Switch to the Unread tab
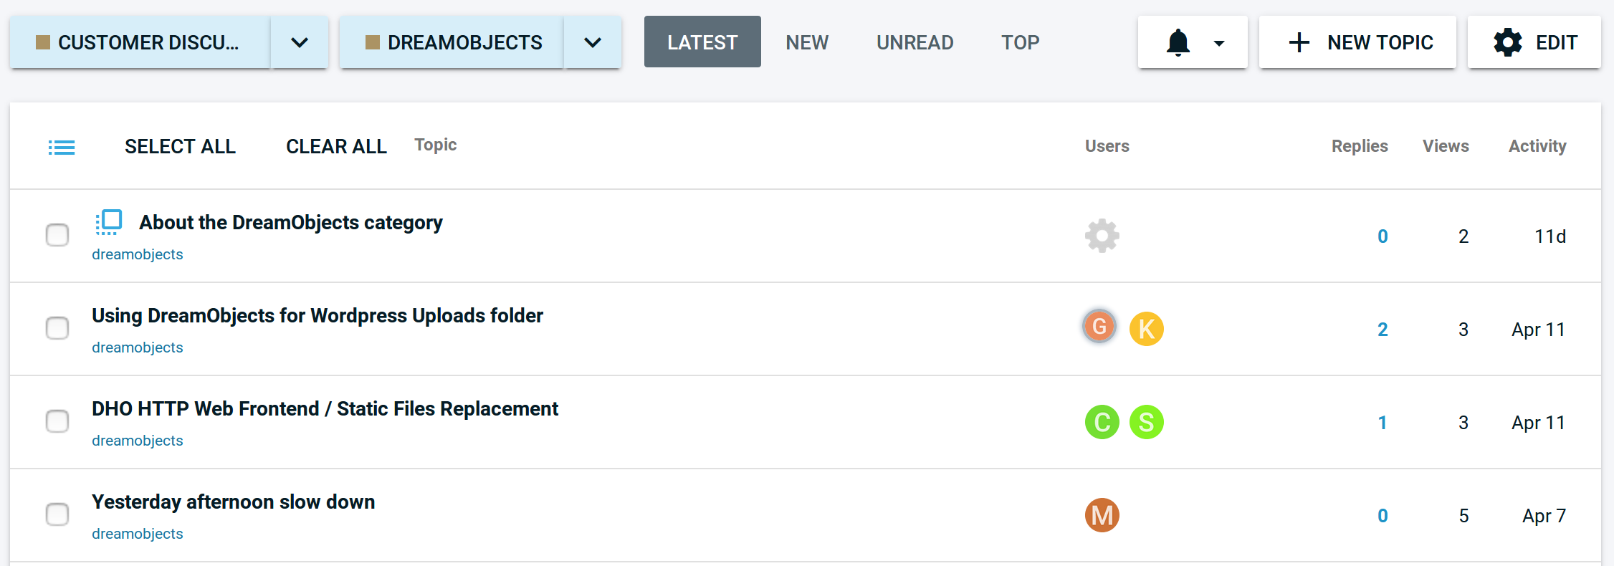Screen dimensions: 1614x566 pos(915,43)
